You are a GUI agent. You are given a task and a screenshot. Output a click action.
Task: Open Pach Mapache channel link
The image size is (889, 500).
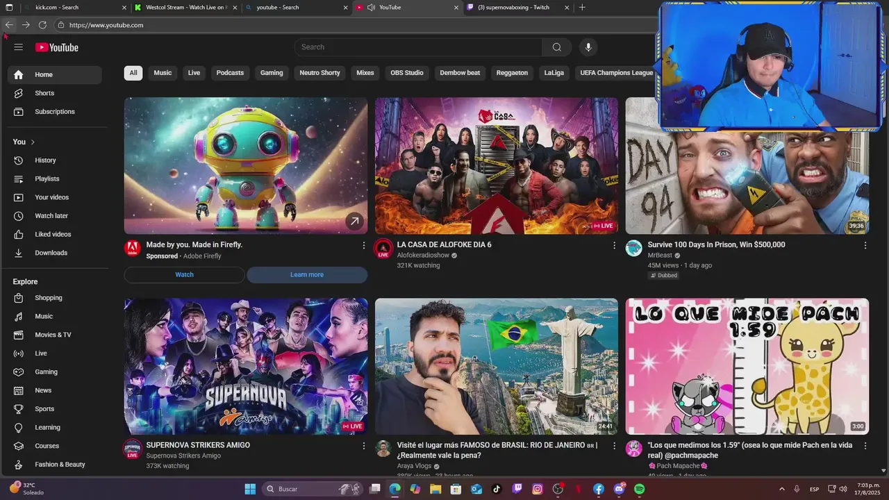click(x=678, y=466)
